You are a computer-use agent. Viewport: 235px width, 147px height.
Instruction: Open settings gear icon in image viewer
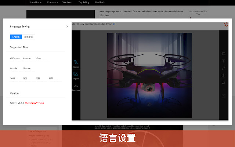pyautogui.click(x=226, y=24)
